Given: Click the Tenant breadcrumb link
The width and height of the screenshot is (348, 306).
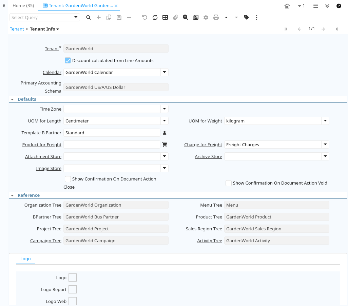Looking at the screenshot, I should tap(17, 29).
